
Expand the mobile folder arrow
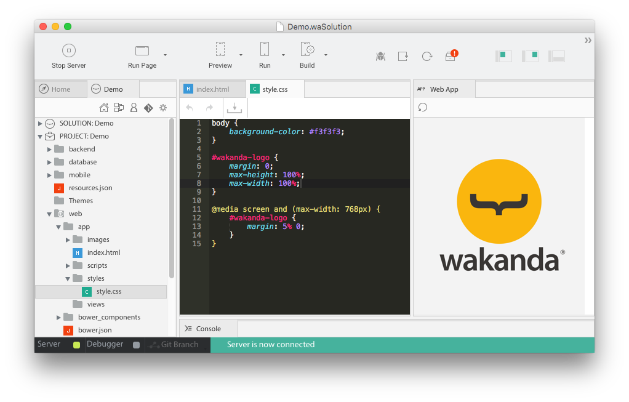[x=49, y=175]
